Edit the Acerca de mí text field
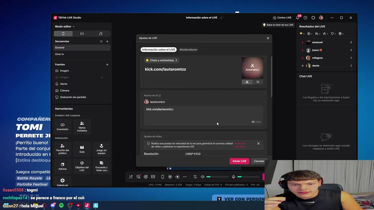This screenshot has height=210, width=374. click(203, 116)
